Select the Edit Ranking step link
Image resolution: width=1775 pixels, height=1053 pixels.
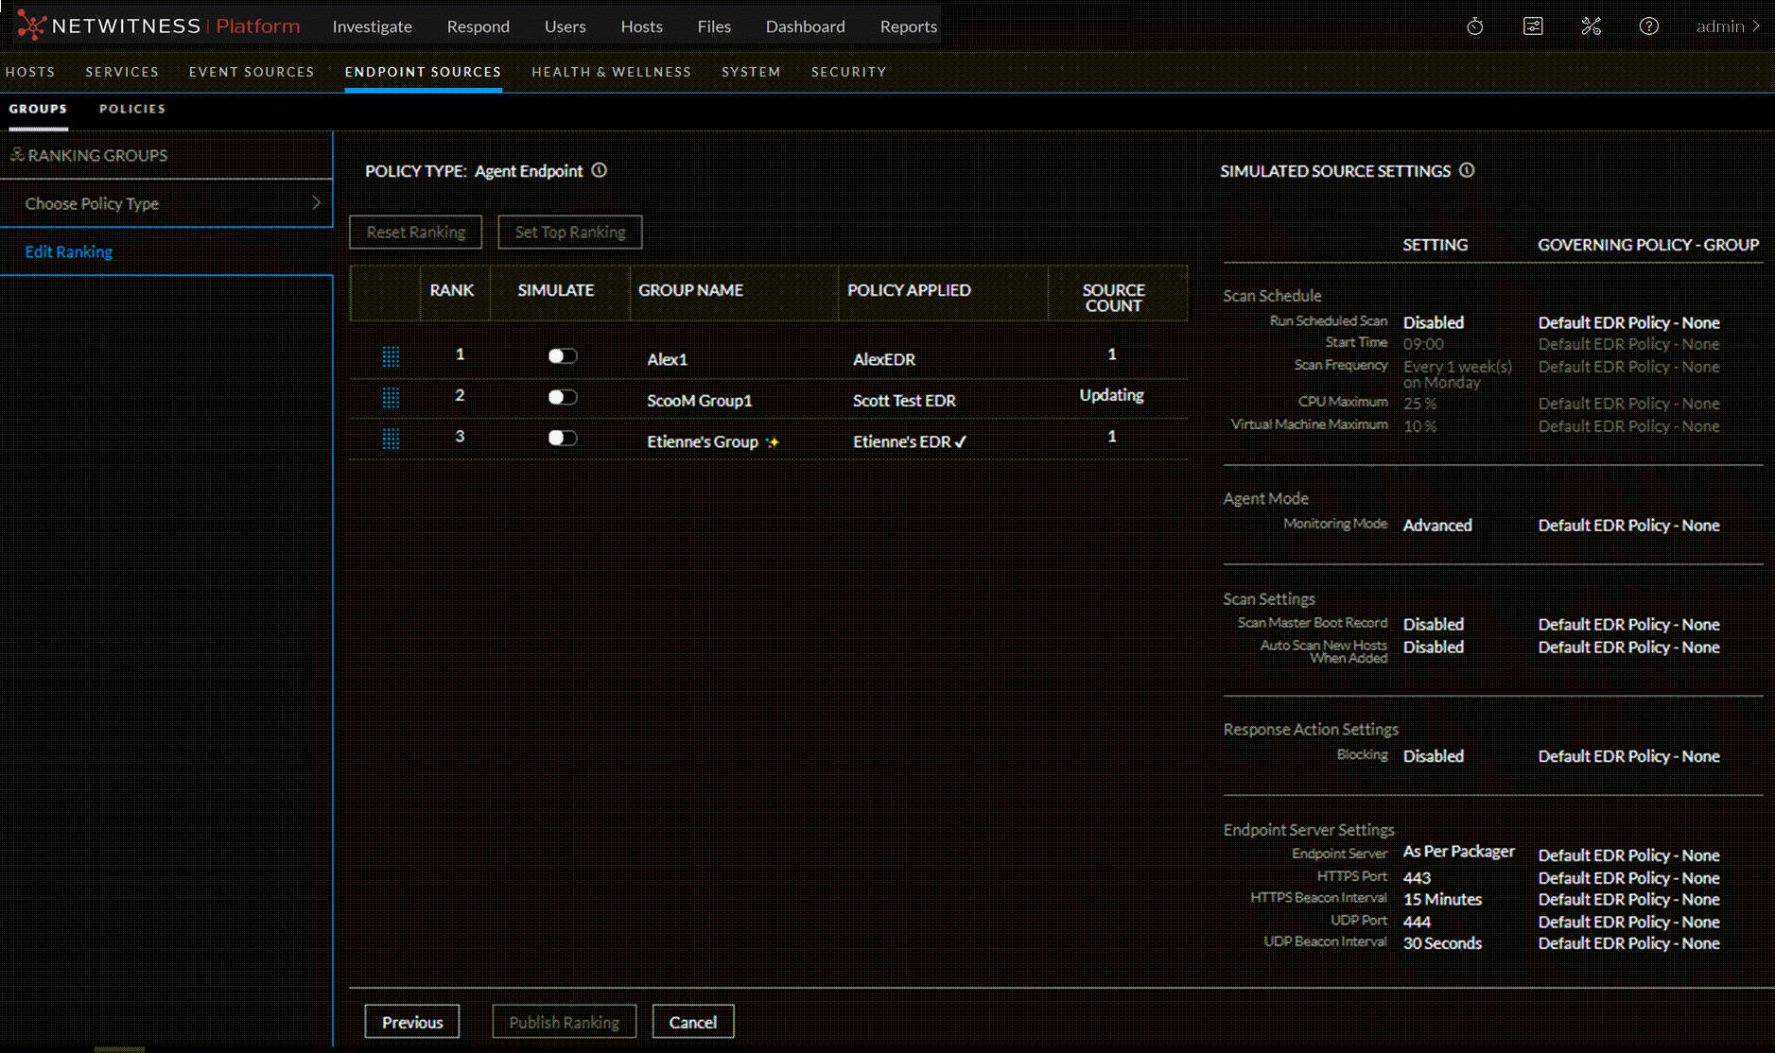point(69,251)
